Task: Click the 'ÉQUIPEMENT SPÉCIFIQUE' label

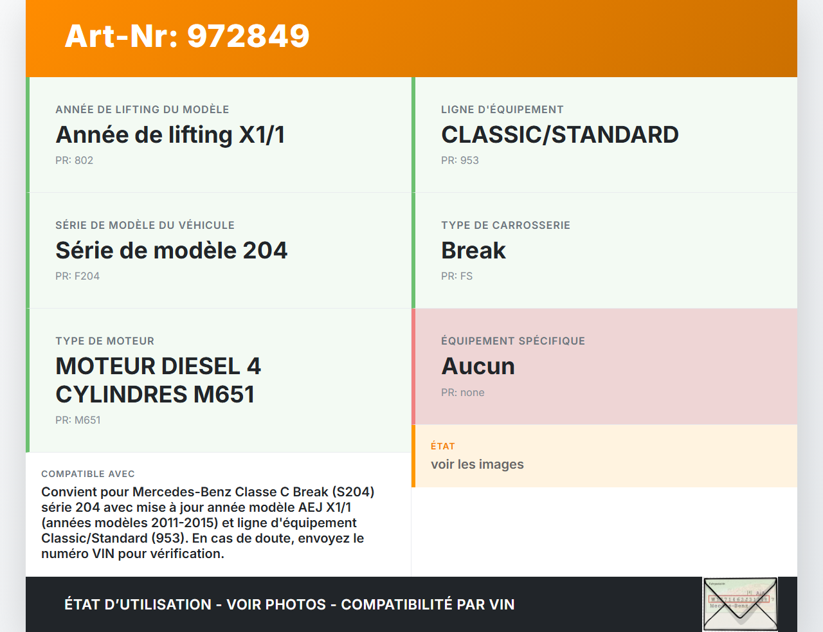Action: [513, 341]
